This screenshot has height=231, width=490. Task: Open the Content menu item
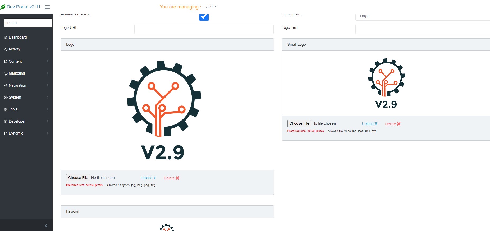pyautogui.click(x=15, y=61)
